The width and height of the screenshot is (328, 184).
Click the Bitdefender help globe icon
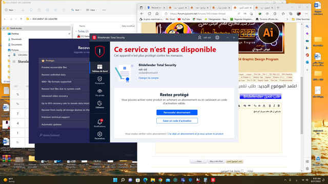[217, 37]
